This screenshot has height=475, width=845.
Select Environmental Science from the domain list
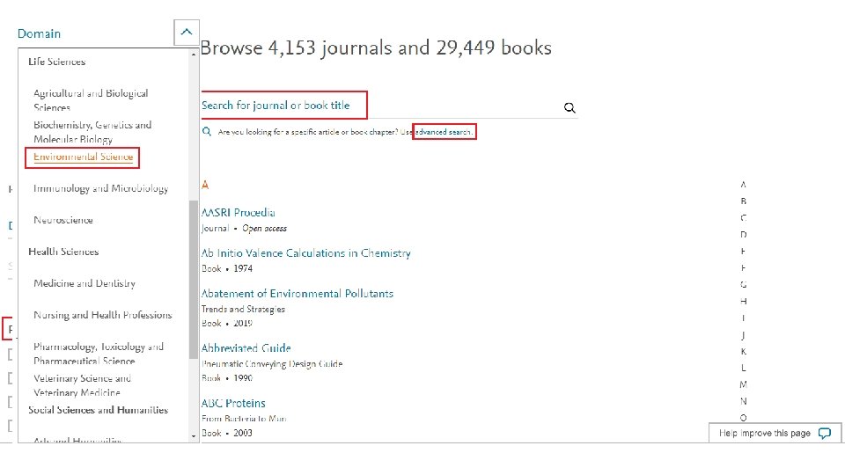pyautogui.click(x=84, y=157)
